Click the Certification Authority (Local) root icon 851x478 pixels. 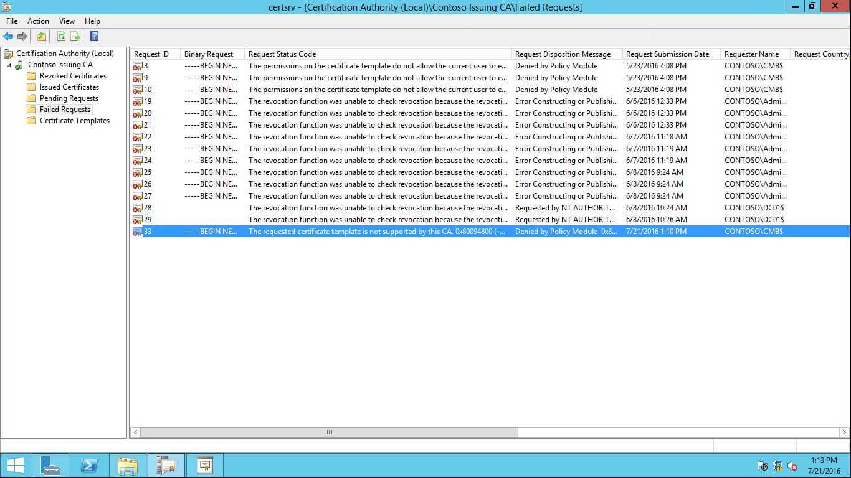[8, 54]
